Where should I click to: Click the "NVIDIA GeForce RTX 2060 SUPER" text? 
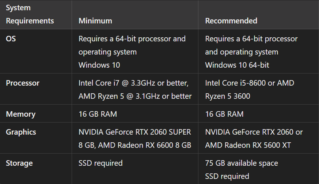tap(135, 132)
